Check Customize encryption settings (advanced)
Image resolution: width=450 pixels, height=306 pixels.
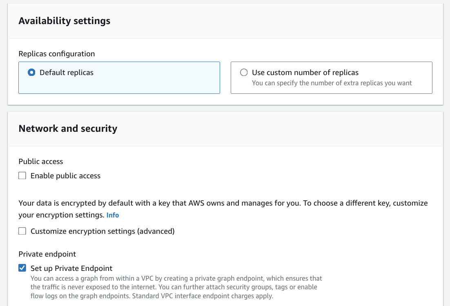[22, 231]
